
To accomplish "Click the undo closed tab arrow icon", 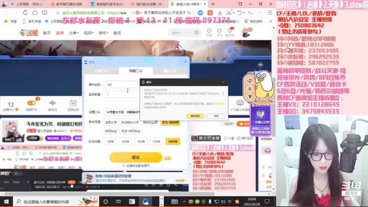I will pyautogui.click(x=239, y=13).
